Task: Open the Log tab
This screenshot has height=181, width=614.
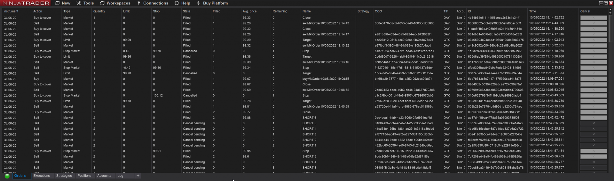Action: pyautogui.click(x=120, y=176)
